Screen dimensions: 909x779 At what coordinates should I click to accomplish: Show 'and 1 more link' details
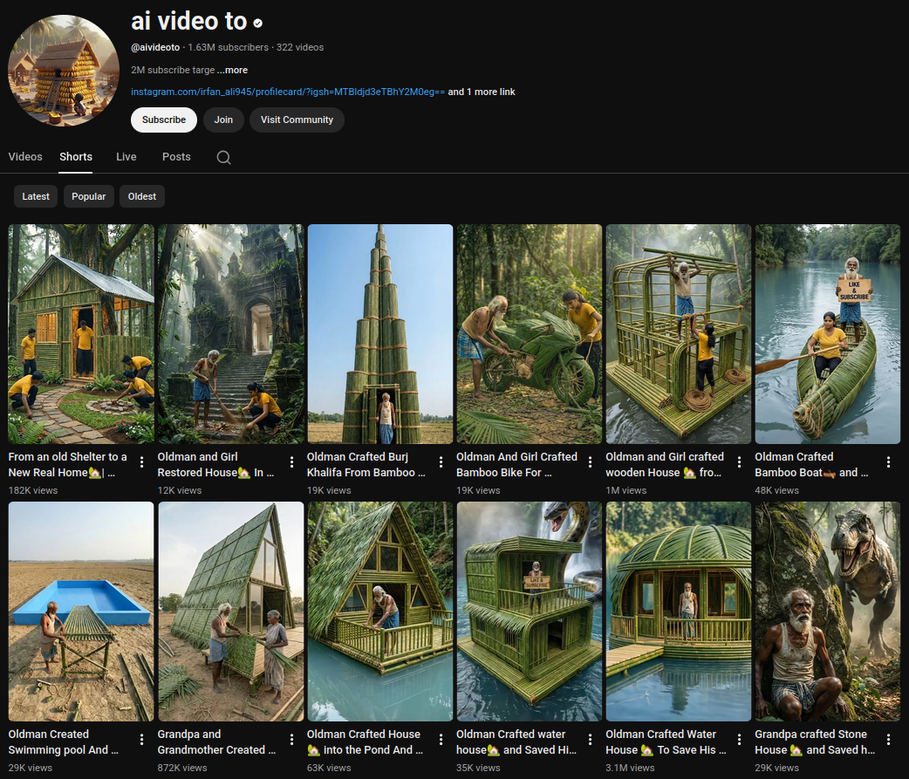coord(482,92)
